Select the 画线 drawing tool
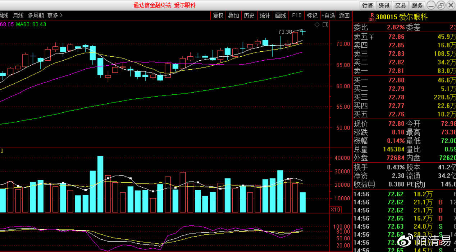The width and height of the screenshot is (456, 252). [x=281, y=15]
